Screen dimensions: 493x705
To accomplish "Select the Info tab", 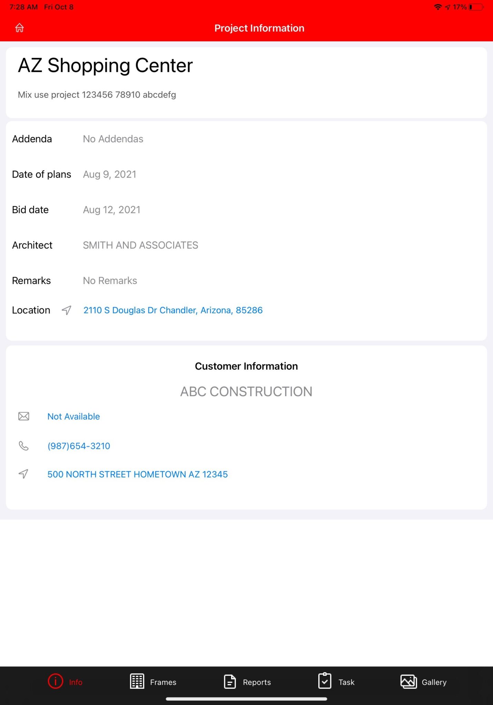I will point(75,682).
